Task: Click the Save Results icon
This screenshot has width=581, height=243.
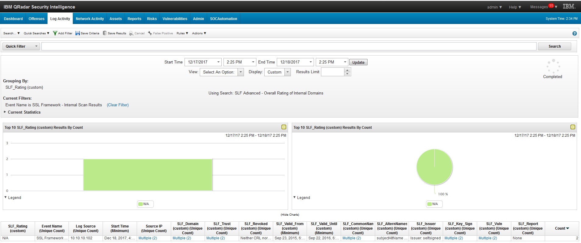Action: (x=105, y=33)
